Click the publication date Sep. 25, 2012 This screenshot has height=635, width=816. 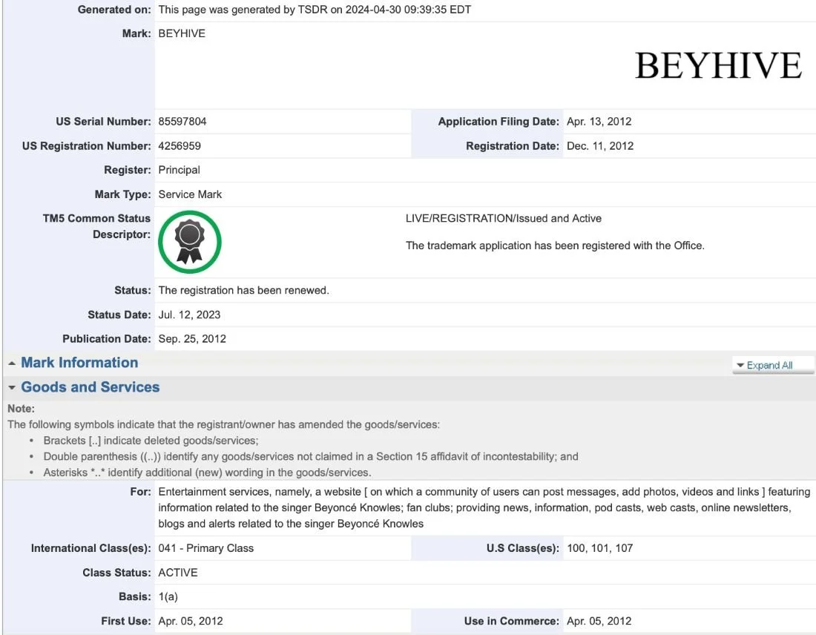(x=192, y=339)
